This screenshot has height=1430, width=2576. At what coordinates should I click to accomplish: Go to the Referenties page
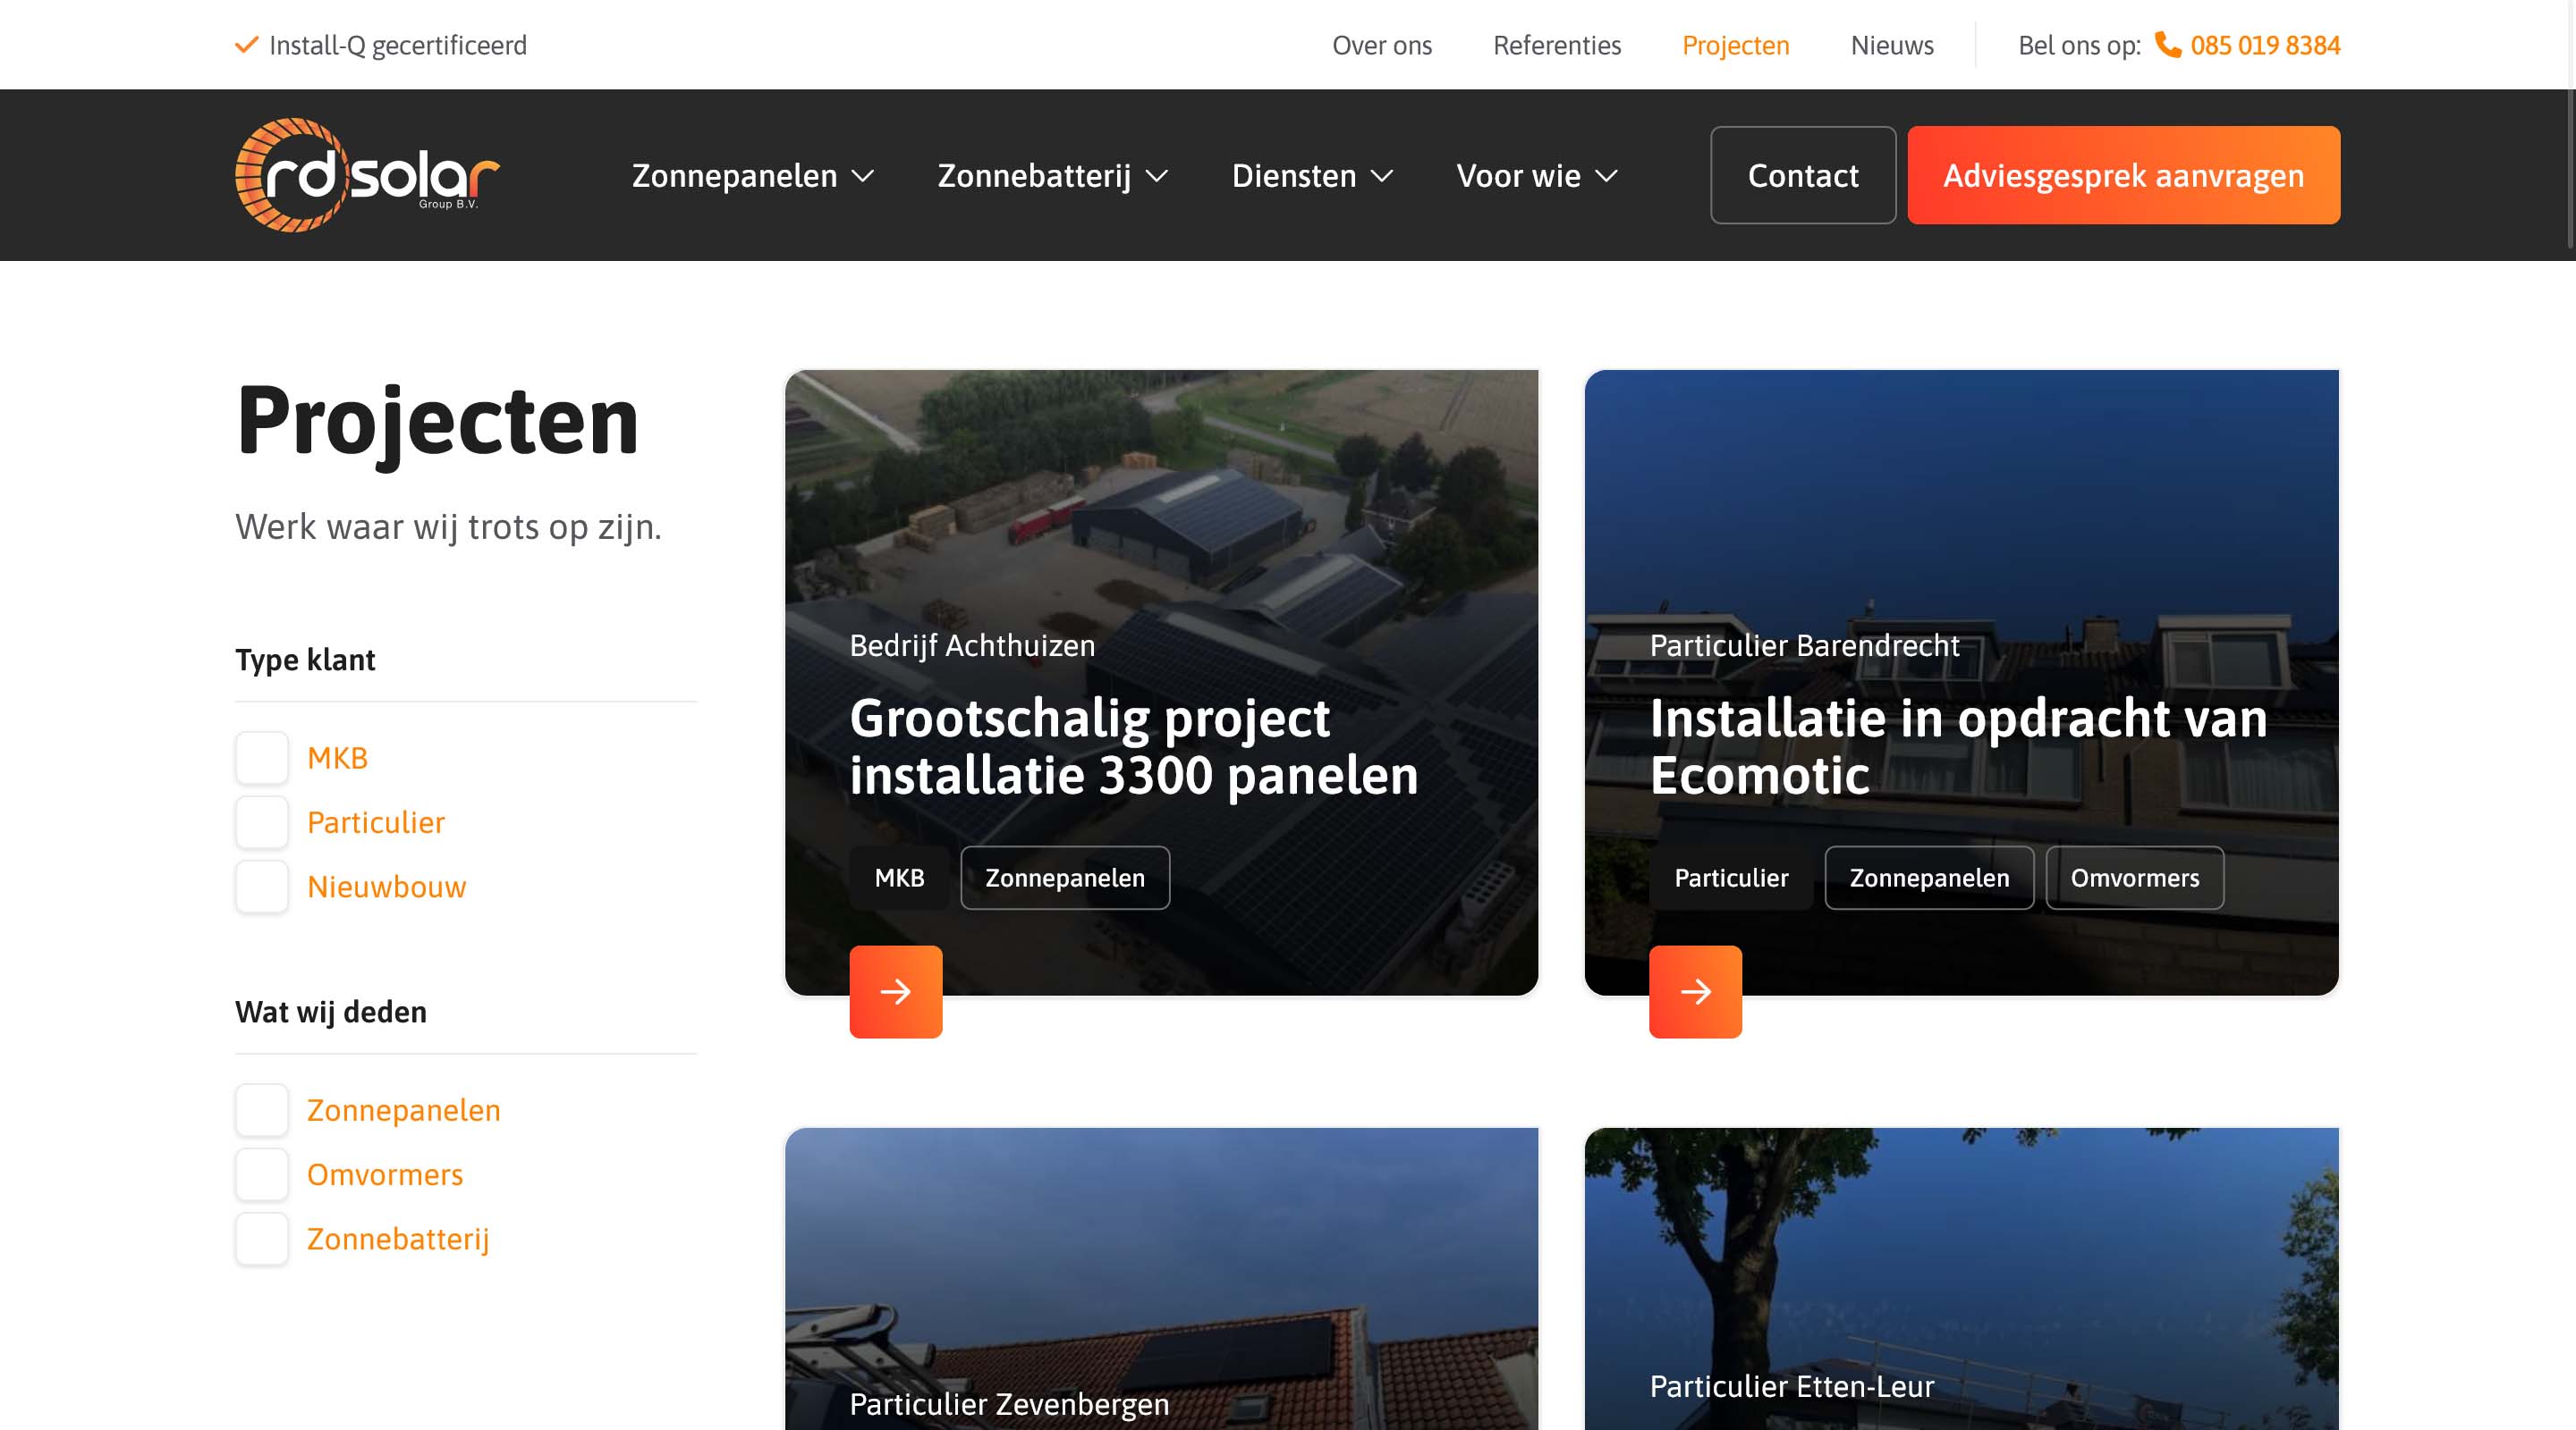pos(1556,45)
